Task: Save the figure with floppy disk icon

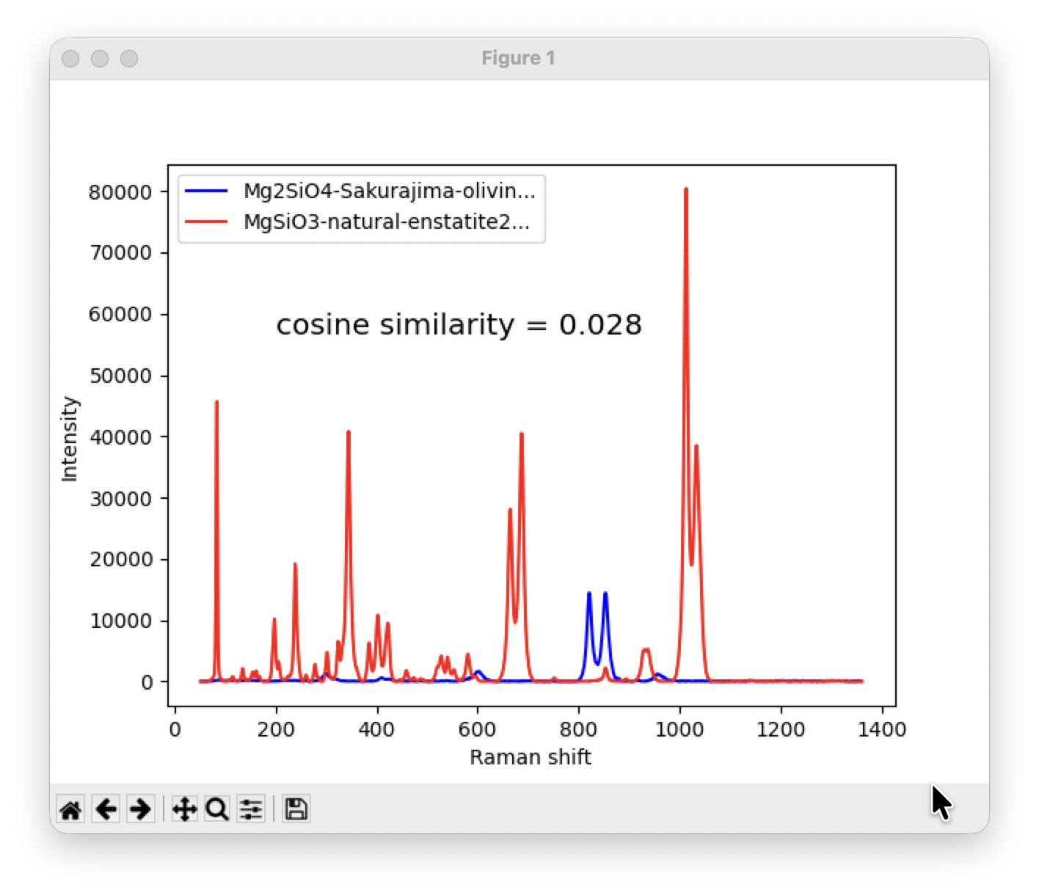Action: point(296,810)
